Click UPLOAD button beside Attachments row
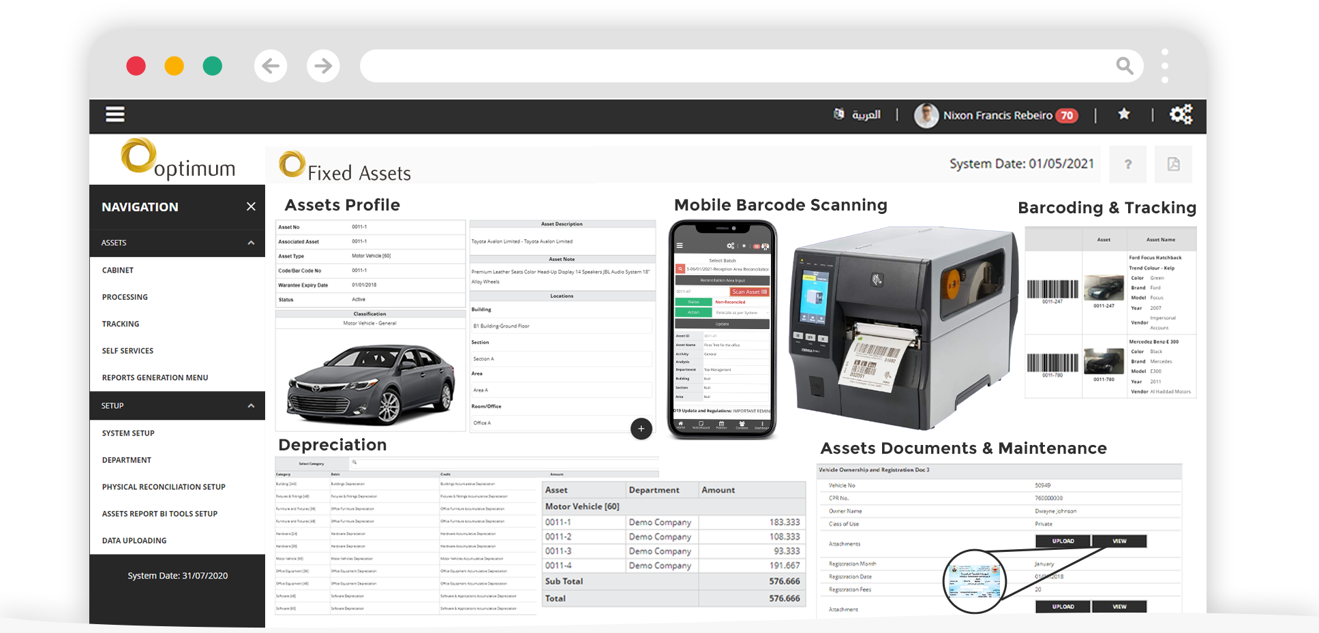Viewport: 1319px width, 633px height. (x=1063, y=541)
